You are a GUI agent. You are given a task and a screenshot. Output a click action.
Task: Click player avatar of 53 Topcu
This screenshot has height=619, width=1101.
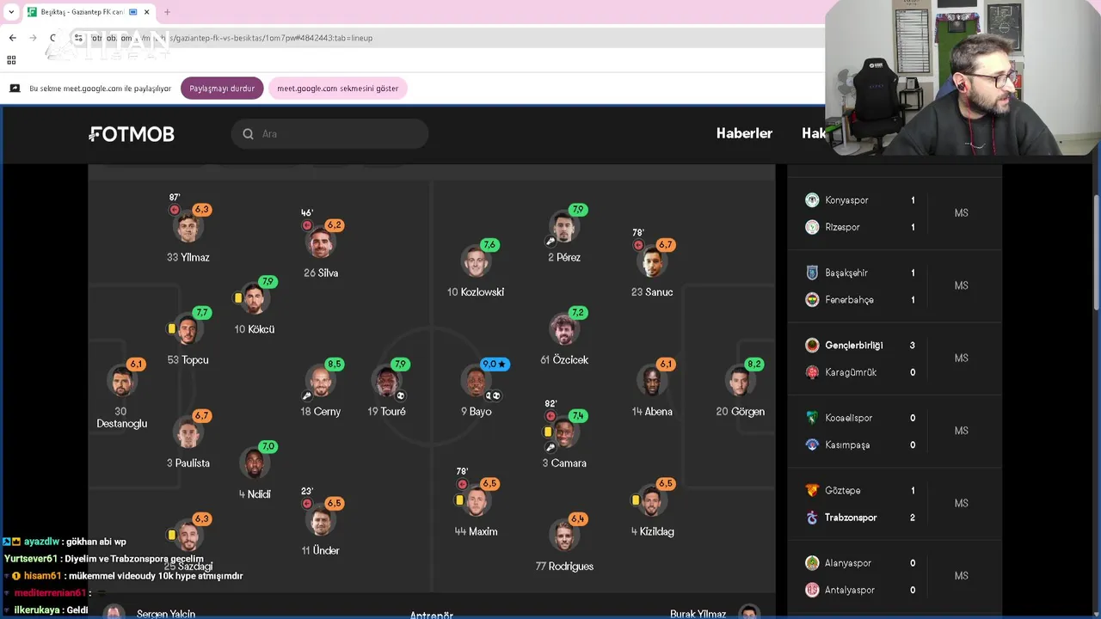pyautogui.click(x=188, y=330)
